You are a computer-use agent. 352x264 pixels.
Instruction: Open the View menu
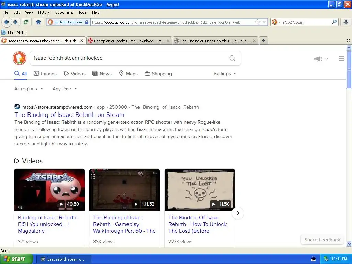[x=29, y=12]
